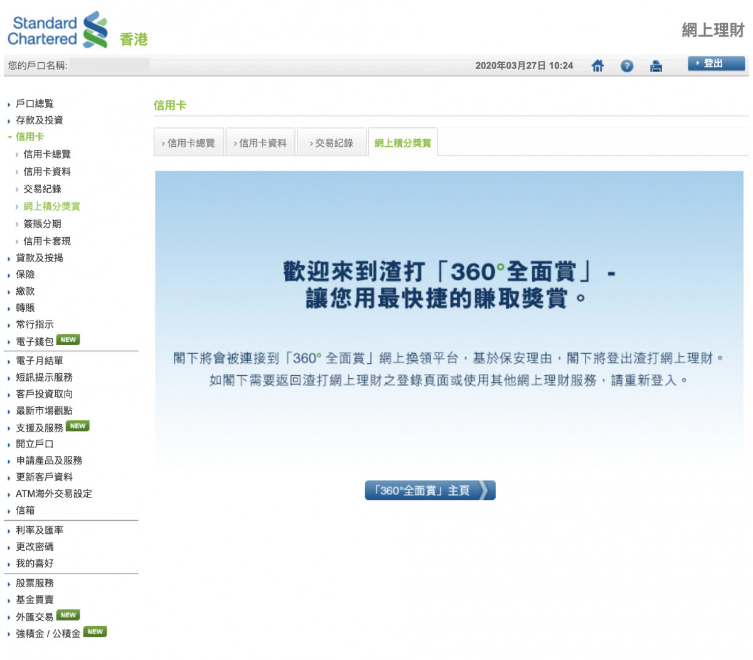Open 外匯交易 link

(x=35, y=617)
